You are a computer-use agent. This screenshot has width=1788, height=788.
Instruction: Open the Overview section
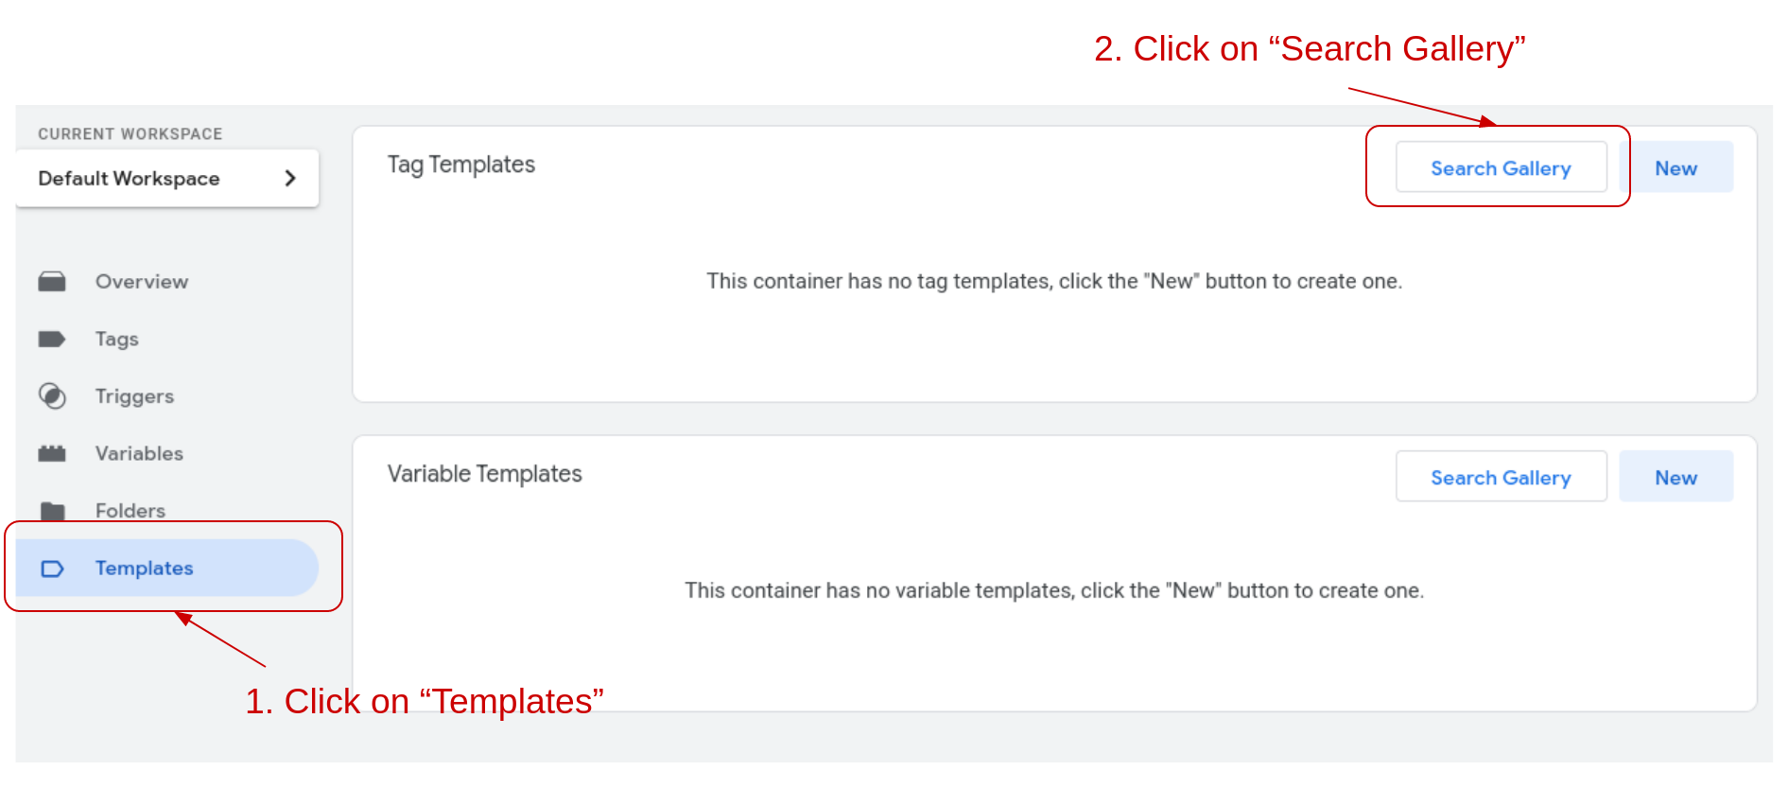(x=142, y=281)
